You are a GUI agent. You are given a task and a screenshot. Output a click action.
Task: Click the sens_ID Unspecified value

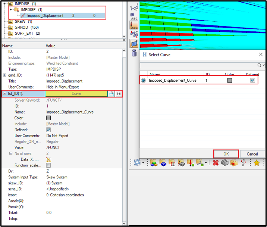click(x=57, y=189)
